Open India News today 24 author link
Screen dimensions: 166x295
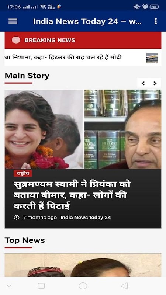click(86, 218)
